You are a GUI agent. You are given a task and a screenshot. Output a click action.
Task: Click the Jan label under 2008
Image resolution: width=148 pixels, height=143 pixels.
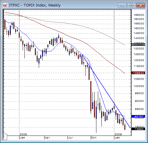point(22,138)
